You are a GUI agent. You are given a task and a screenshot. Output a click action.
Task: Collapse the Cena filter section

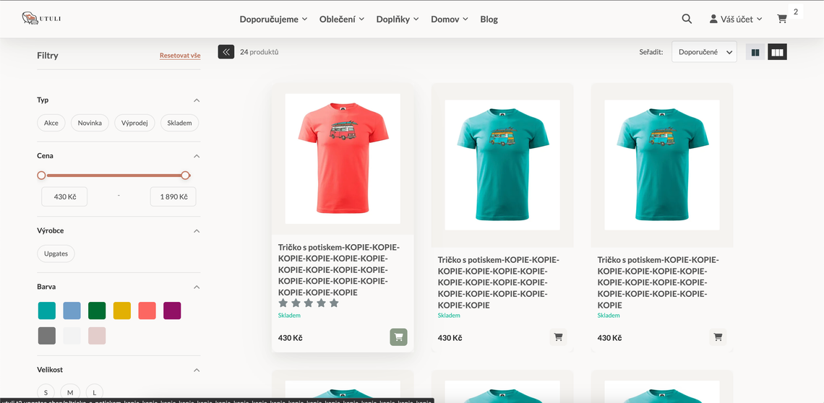(x=197, y=156)
